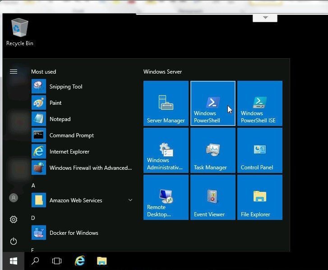Open Internet Explorer from the Most used list
Image resolution: width=328 pixels, height=270 pixels.
(x=82, y=152)
